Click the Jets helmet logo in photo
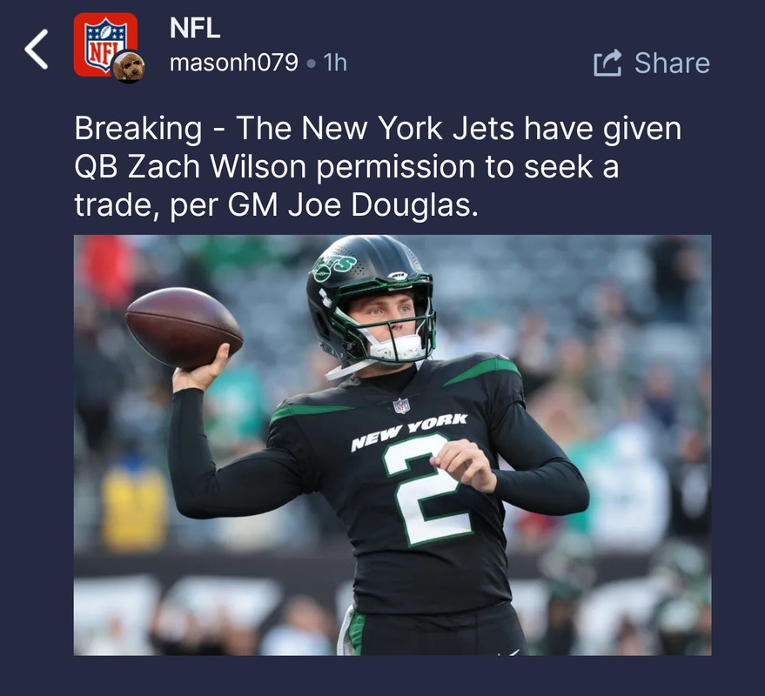765x696 pixels. (x=333, y=266)
